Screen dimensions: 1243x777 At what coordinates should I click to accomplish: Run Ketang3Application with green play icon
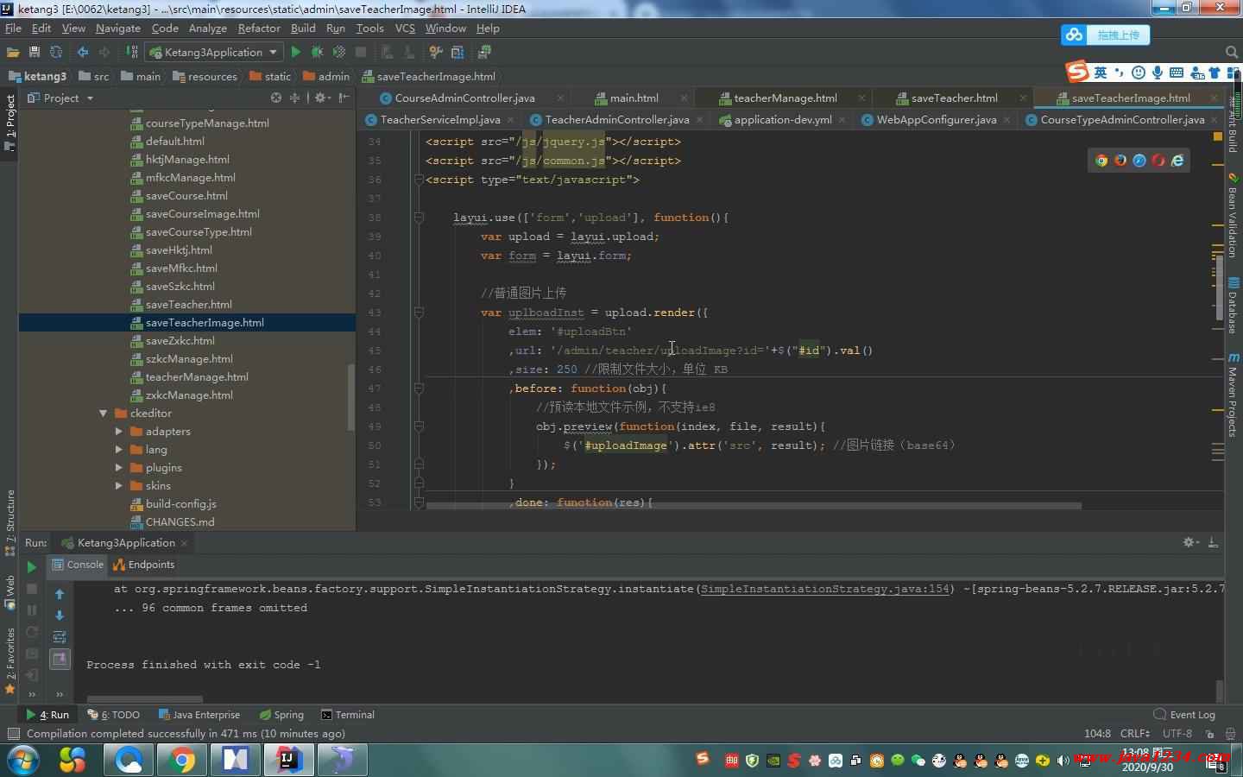(x=296, y=53)
